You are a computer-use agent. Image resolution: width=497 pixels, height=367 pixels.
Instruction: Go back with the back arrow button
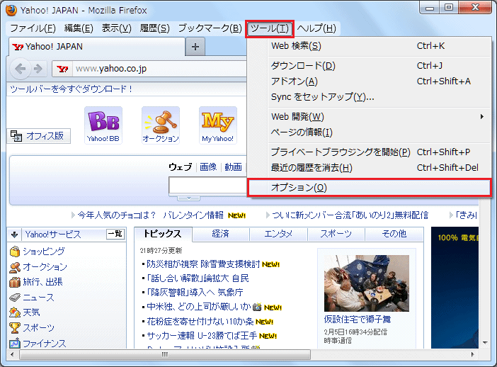pos(21,69)
